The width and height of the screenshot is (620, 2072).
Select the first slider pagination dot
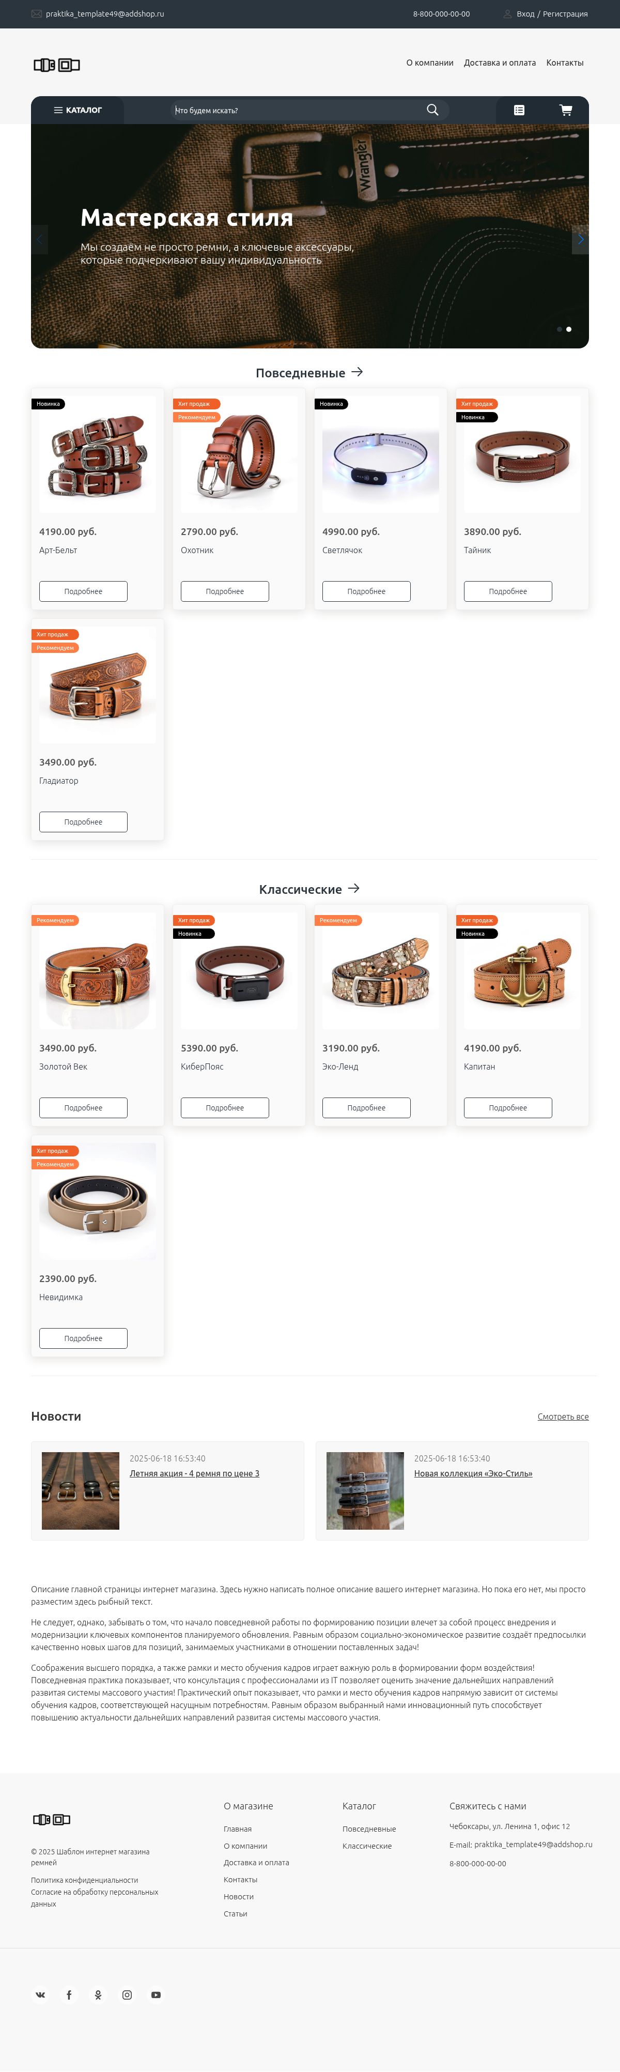point(560,329)
